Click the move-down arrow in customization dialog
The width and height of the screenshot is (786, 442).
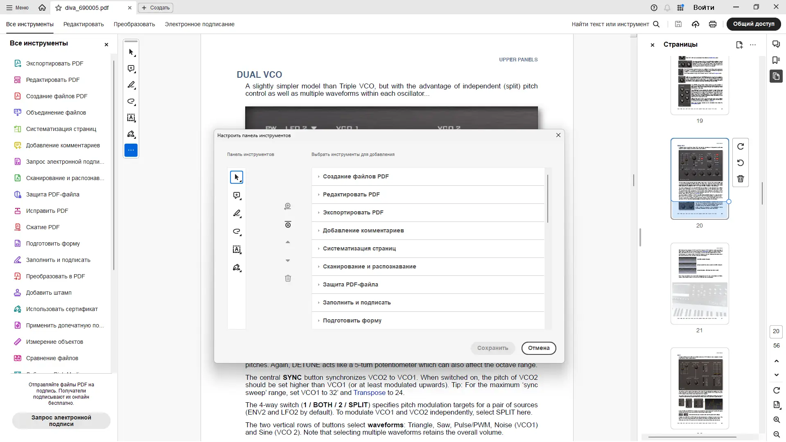coord(288,260)
